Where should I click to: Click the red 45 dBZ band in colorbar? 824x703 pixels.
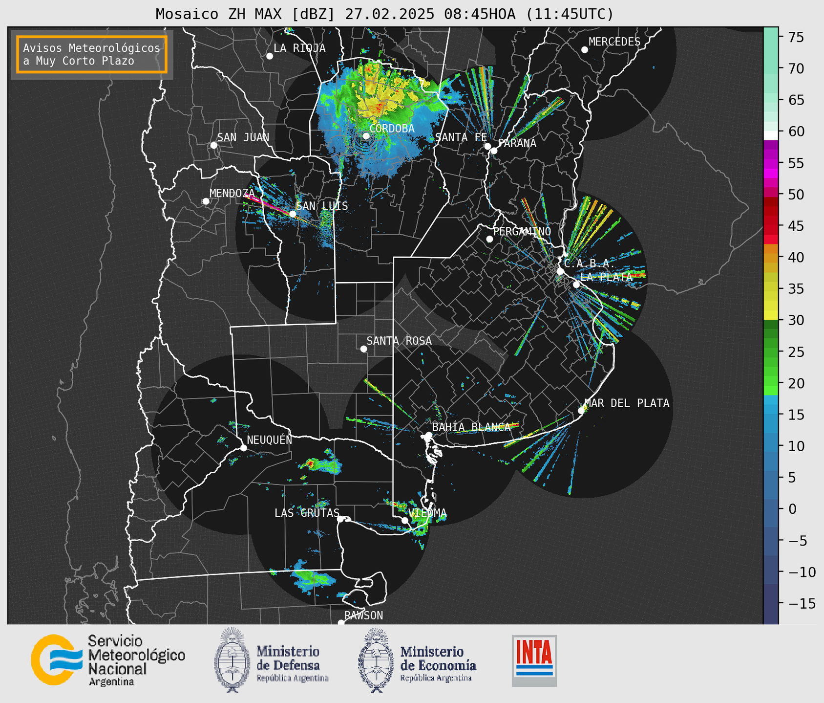(771, 226)
